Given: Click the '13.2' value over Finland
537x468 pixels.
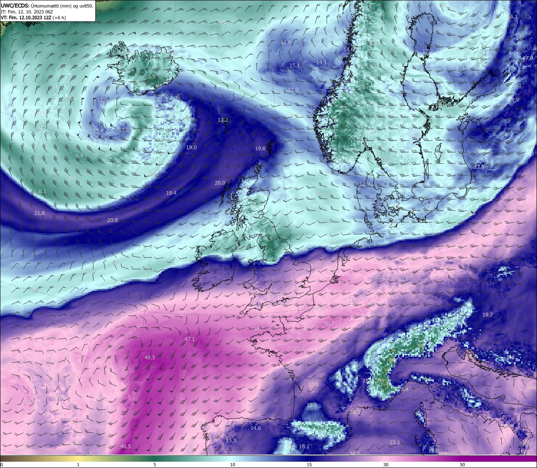Looking at the screenshot, I should click(x=428, y=51).
